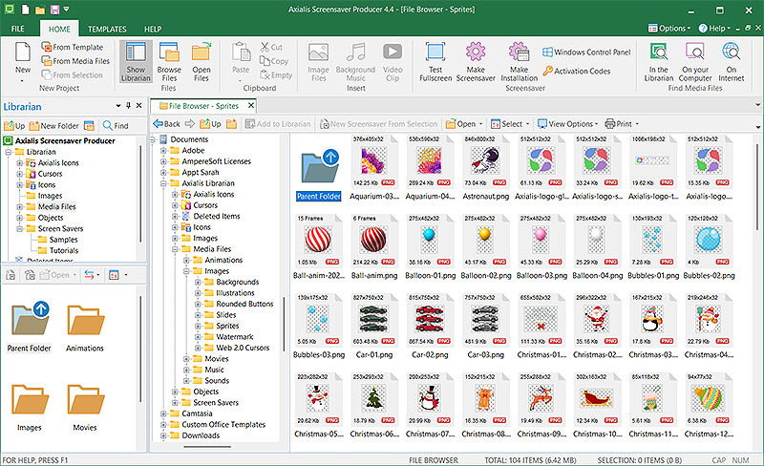The height and width of the screenshot is (466, 764).
Task: Open Browse Files from the ribbon
Action: (x=169, y=60)
